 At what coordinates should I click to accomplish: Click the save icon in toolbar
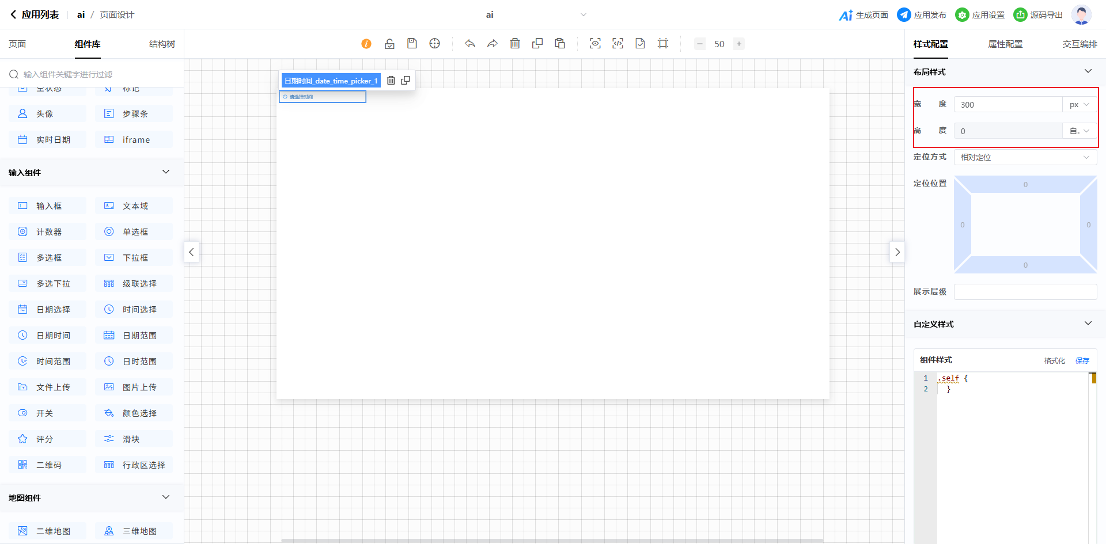412,44
